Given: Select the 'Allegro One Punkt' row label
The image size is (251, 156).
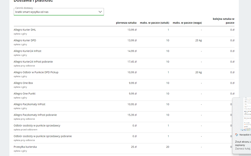Looking at the screenshot, I should (24, 94).
